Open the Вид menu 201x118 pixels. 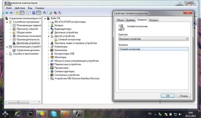point(30,8)
